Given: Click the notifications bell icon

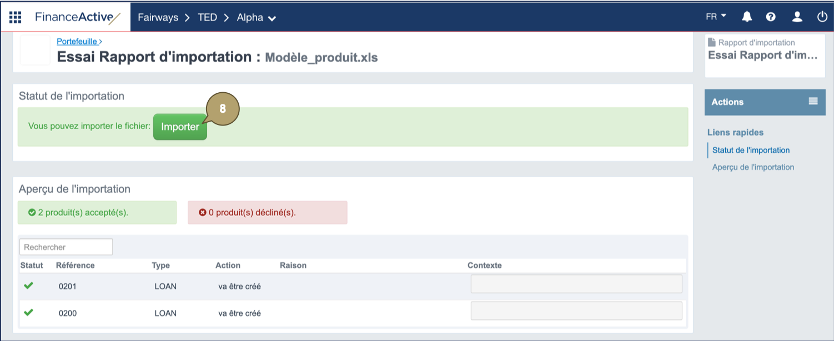Looking at the screenshot, I should click(x=747, y=17).
